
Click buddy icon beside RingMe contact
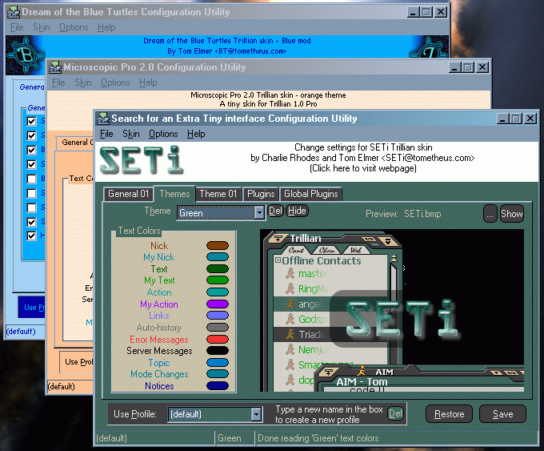click(290, 288)
